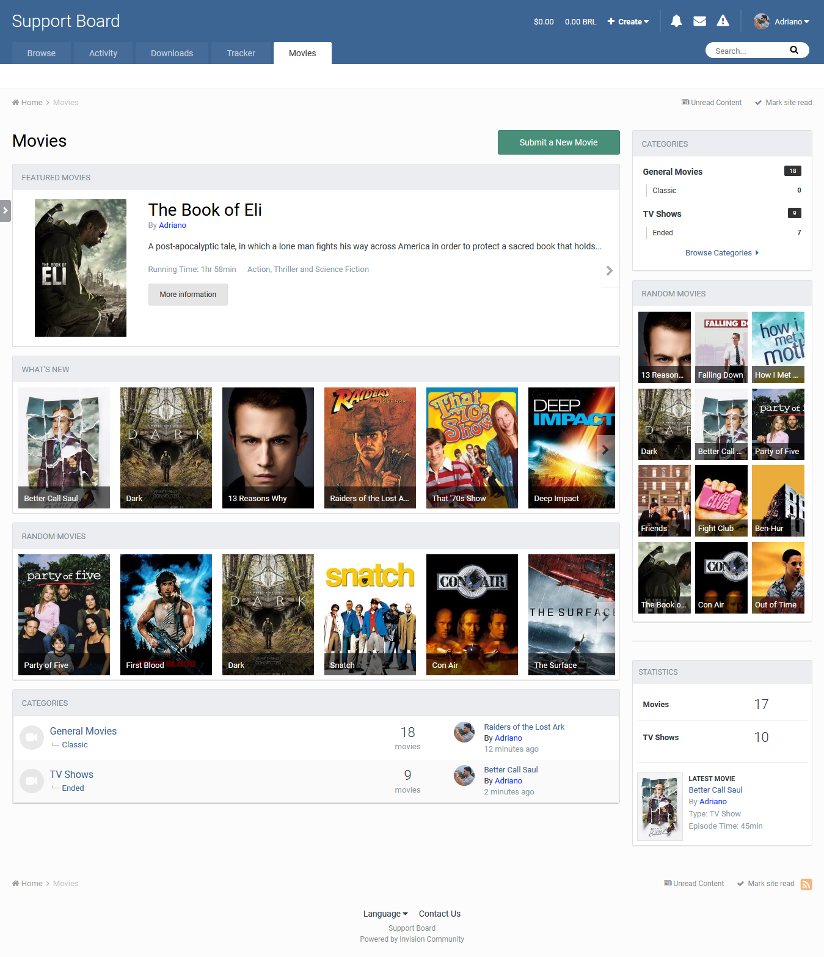Open the Language dropdown in footer
The width and height of the screenshot is (824, 957).
tap(385, 914)
